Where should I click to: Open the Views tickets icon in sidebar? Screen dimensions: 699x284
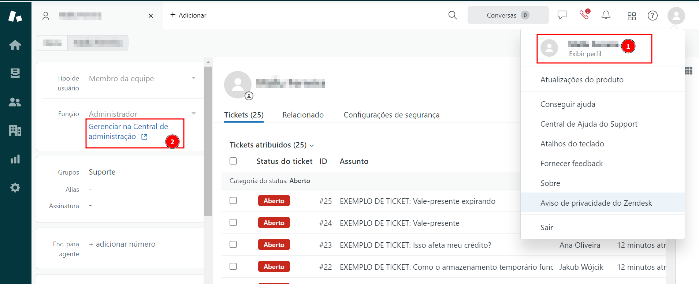click(x=15, y=74)
